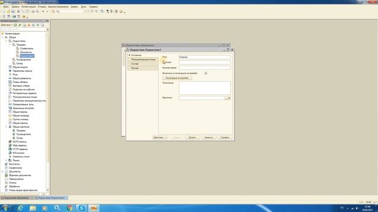This screenshot has width=378, height=212.
Task: Open the Справка menu
Action: 93,6
